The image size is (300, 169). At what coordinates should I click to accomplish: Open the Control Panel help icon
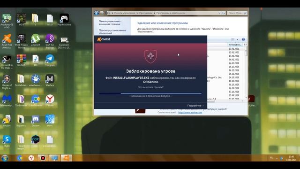243,39
